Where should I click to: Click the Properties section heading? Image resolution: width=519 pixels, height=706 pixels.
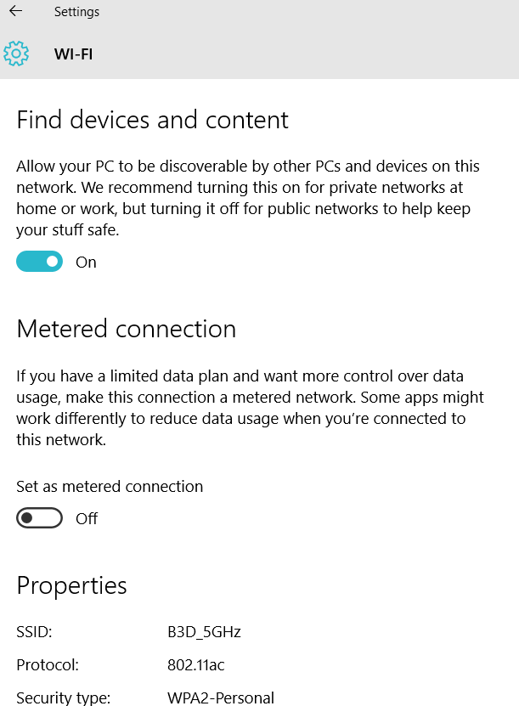coord(71,585)
